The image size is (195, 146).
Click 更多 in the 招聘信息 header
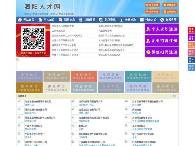tap(174, 96)
